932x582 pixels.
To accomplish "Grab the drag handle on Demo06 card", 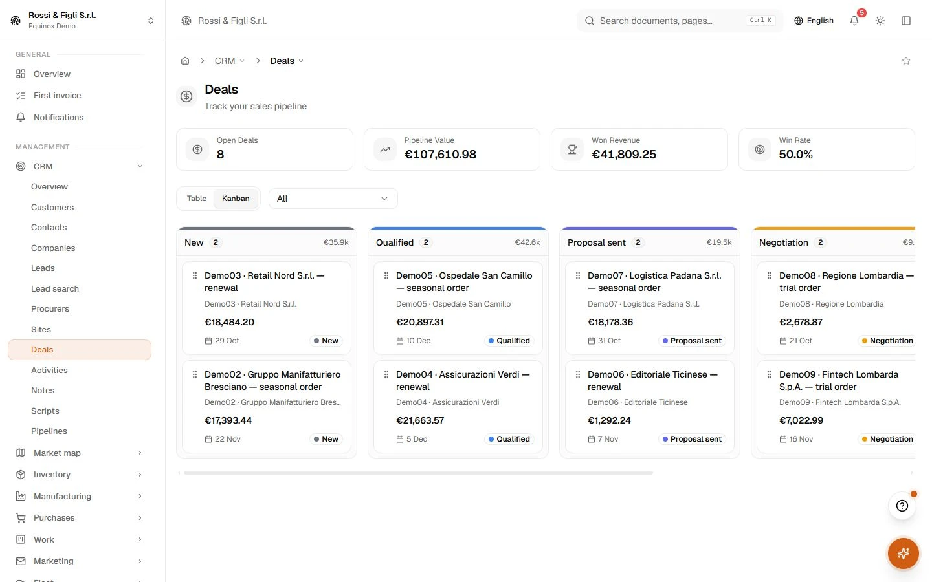I will coord(578,374).
